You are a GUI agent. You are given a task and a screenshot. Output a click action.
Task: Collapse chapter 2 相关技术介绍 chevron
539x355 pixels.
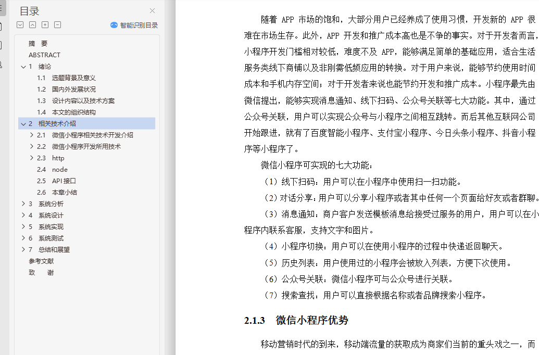click(23, 124)
